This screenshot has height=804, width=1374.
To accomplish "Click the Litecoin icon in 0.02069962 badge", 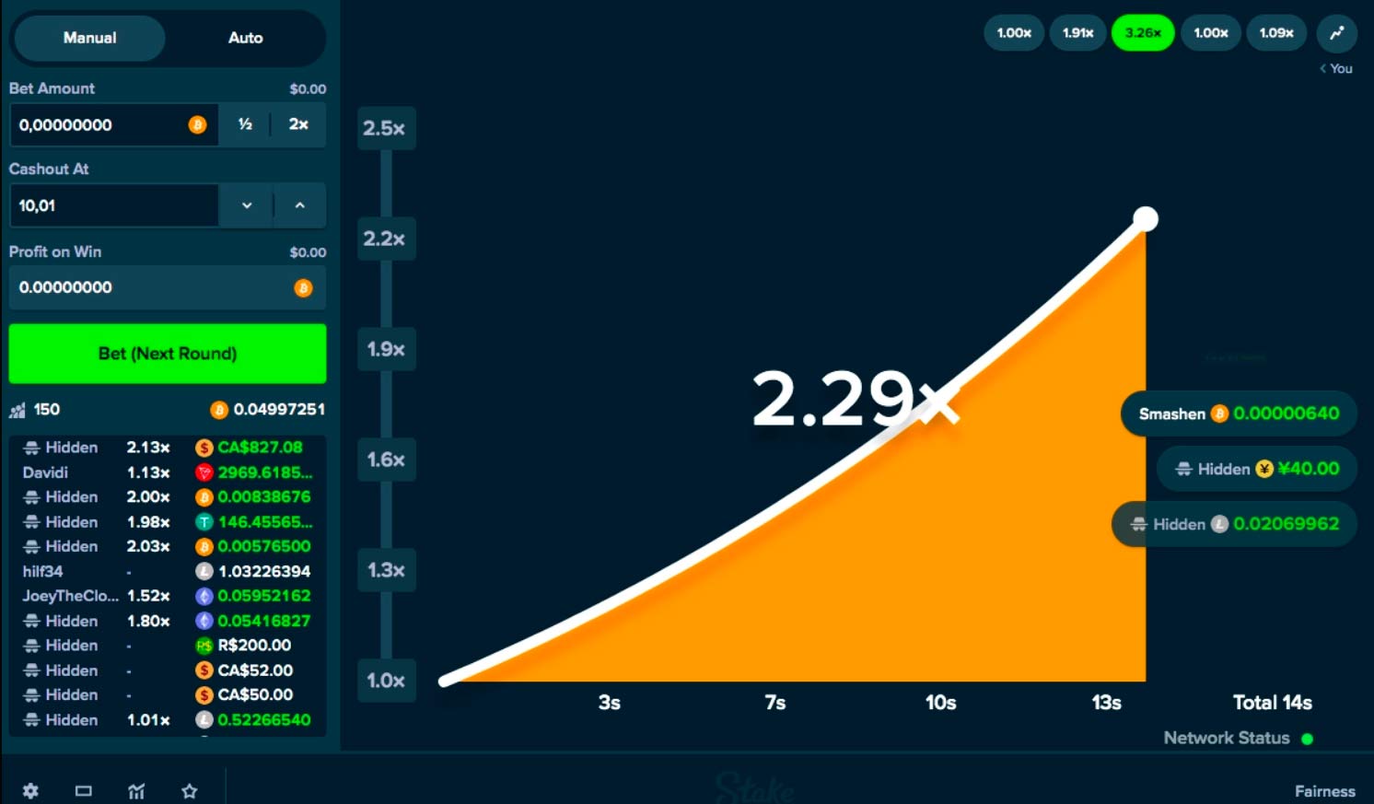I will (1219, 524).
